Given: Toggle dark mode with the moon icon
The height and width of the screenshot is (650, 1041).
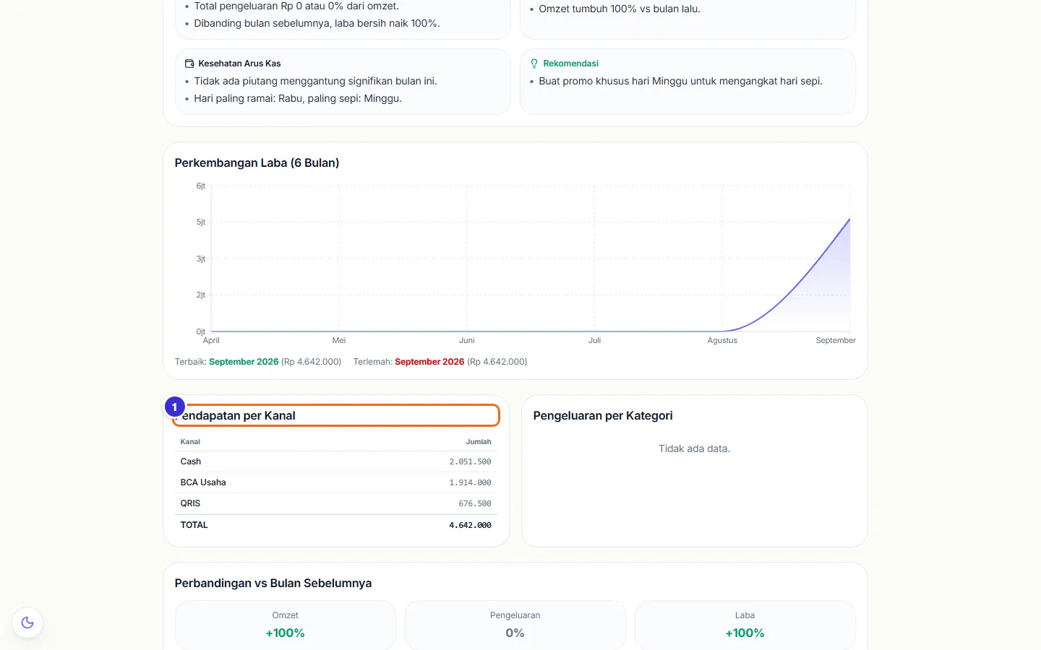Looking at the screenshot, I should pyautogui.click(x=27, y=623).
